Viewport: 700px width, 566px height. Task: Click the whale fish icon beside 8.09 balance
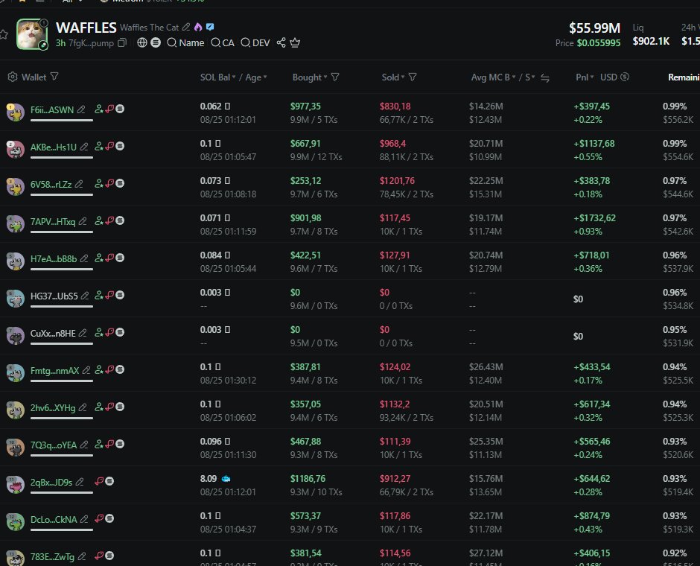tap(226, 479)
